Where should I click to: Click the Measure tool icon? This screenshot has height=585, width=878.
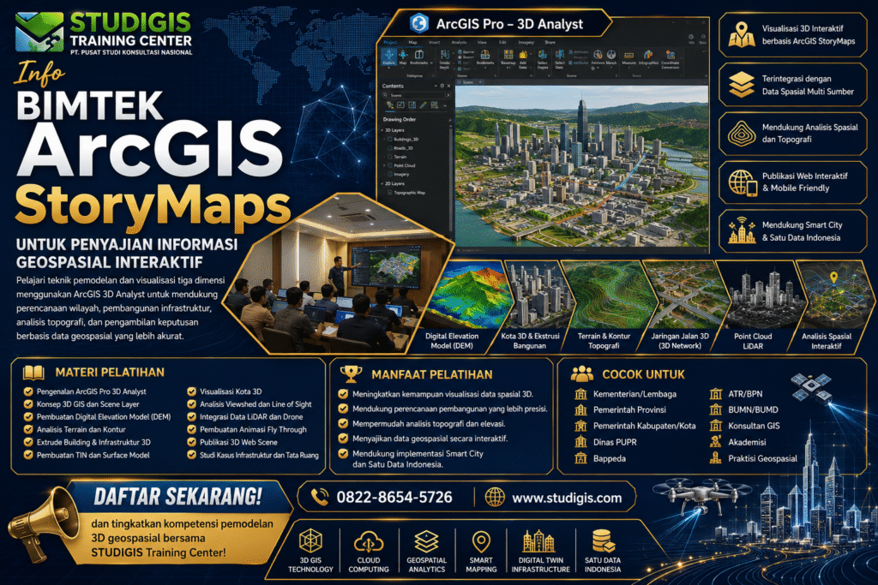click(x=628, y=55)
